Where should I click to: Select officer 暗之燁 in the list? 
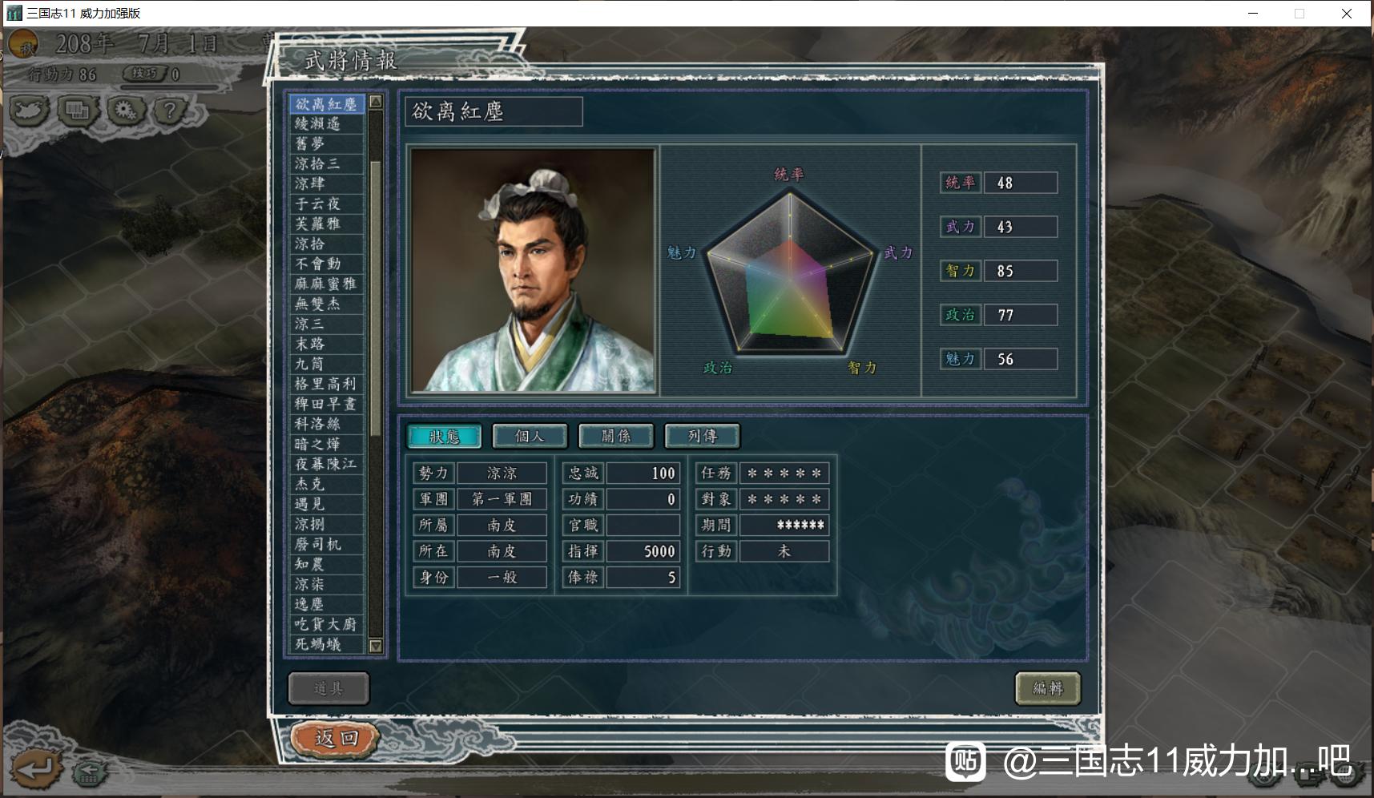(x=327, y=445)
